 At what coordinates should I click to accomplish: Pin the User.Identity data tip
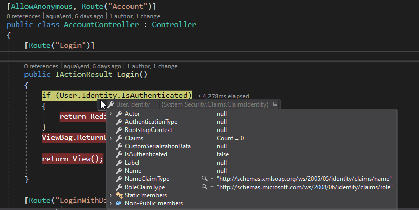pyautogui.click(x=274, y=104)
